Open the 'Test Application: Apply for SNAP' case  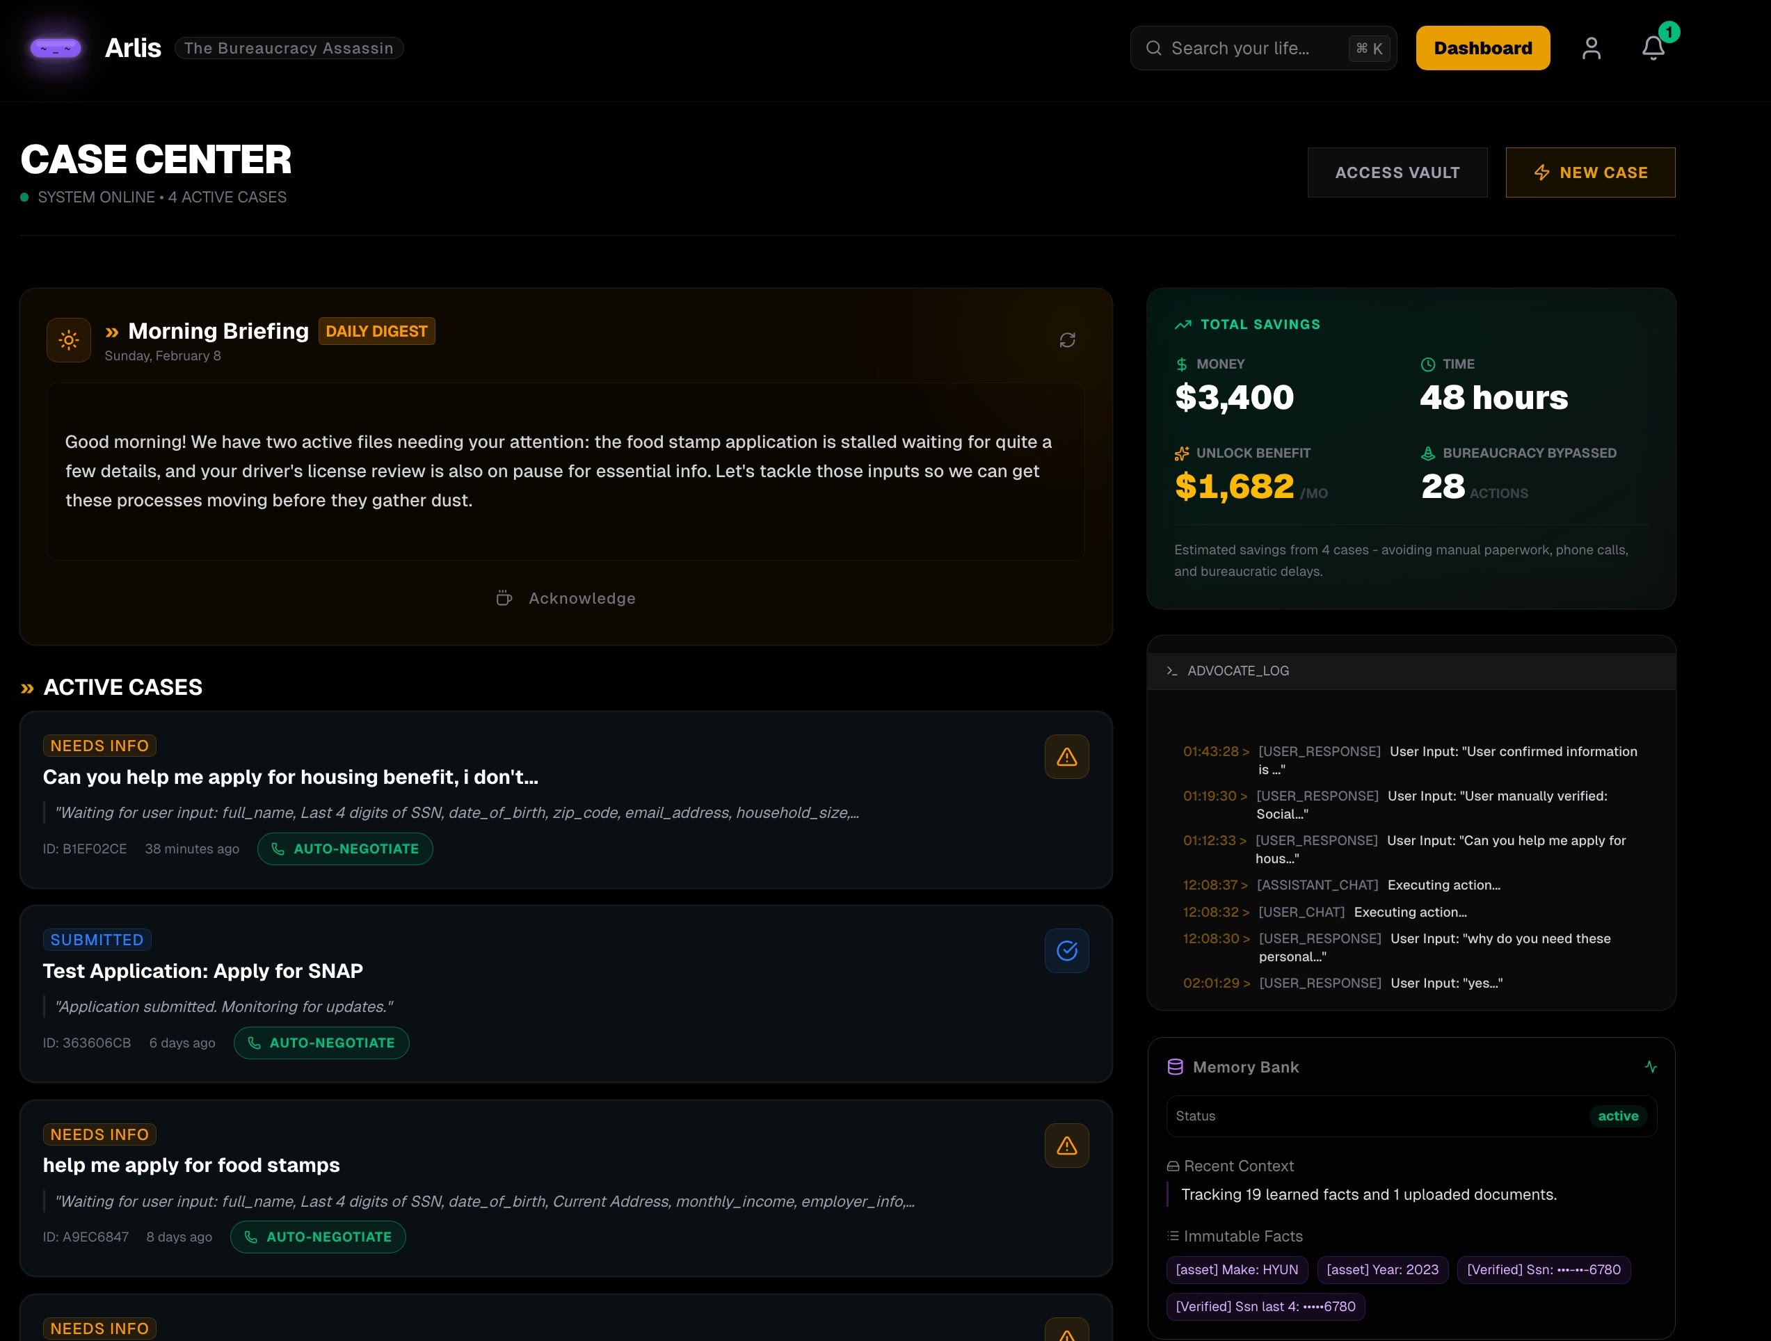coord(202,970)
